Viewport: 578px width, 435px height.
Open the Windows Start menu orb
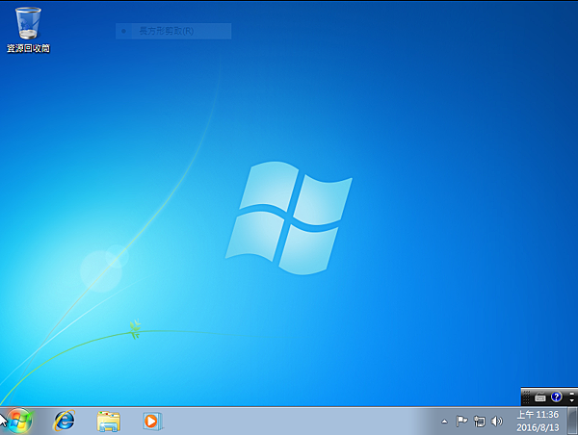click(19, 421)
